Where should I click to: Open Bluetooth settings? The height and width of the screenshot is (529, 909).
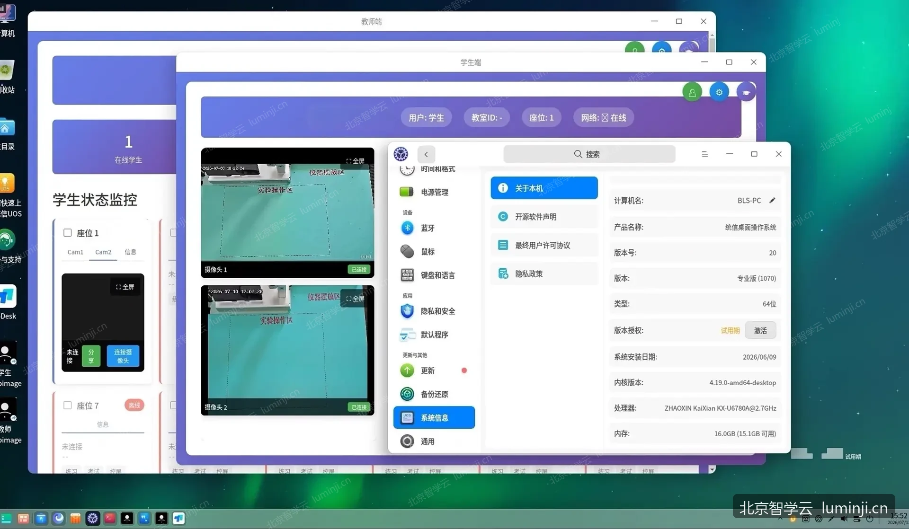pos(434,228)
